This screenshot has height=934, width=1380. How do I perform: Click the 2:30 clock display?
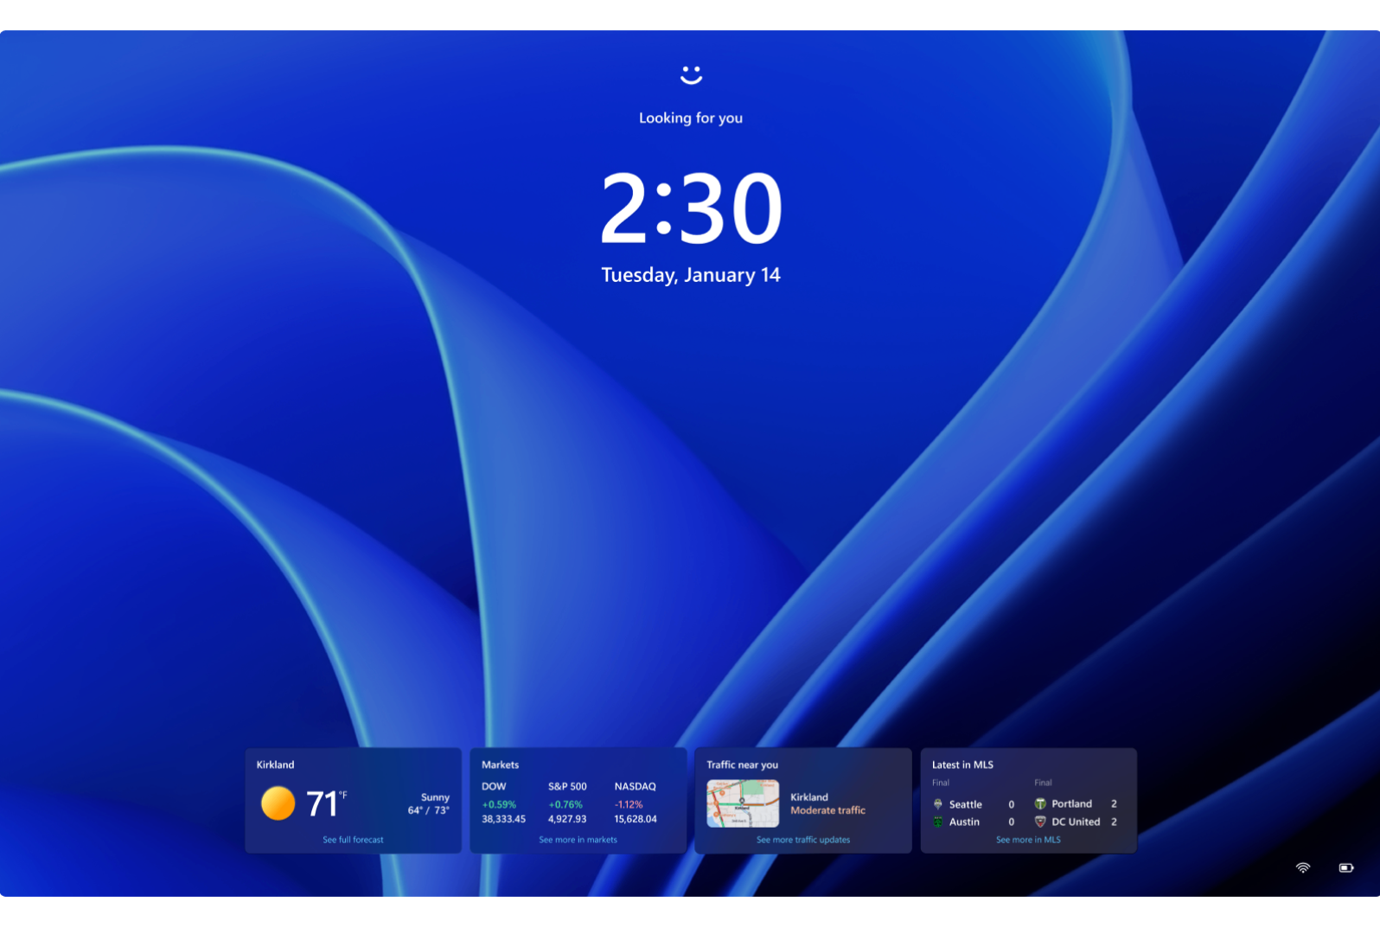[x=691, y=208]
